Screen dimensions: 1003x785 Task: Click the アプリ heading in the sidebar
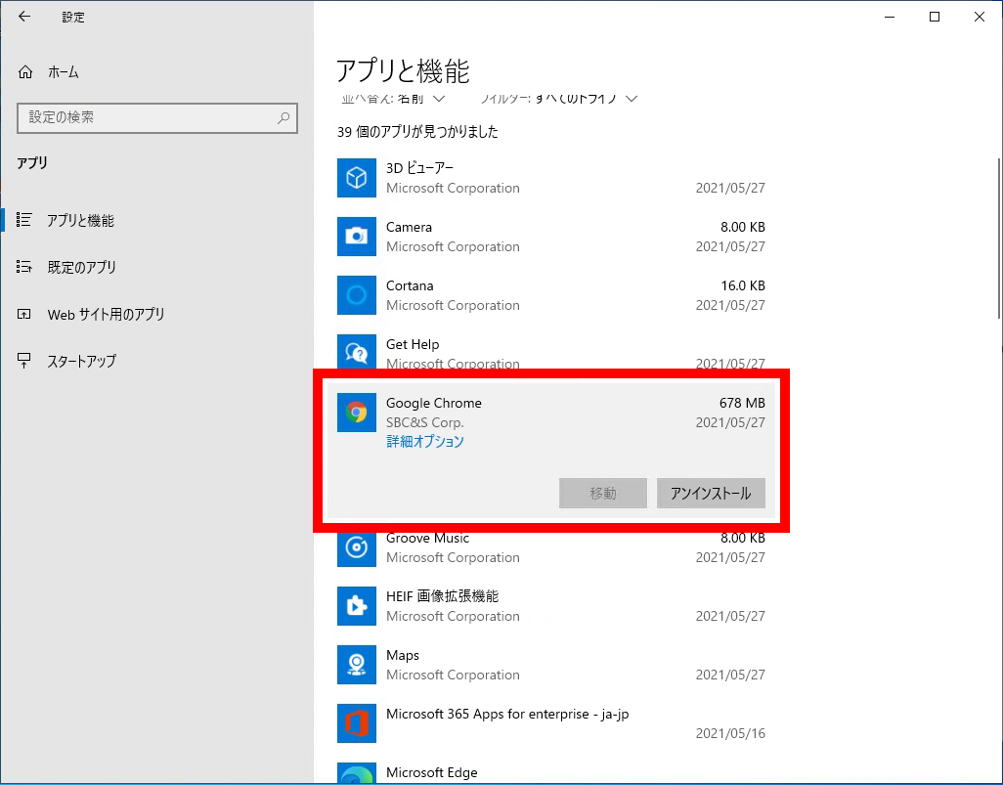point(32,163)
